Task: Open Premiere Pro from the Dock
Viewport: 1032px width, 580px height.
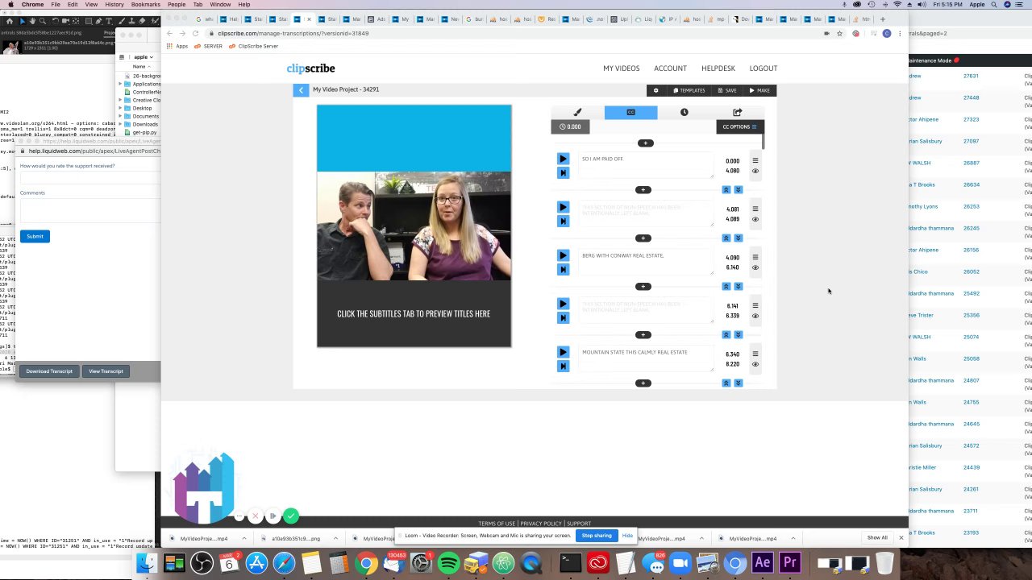Action: click(789, 563)
